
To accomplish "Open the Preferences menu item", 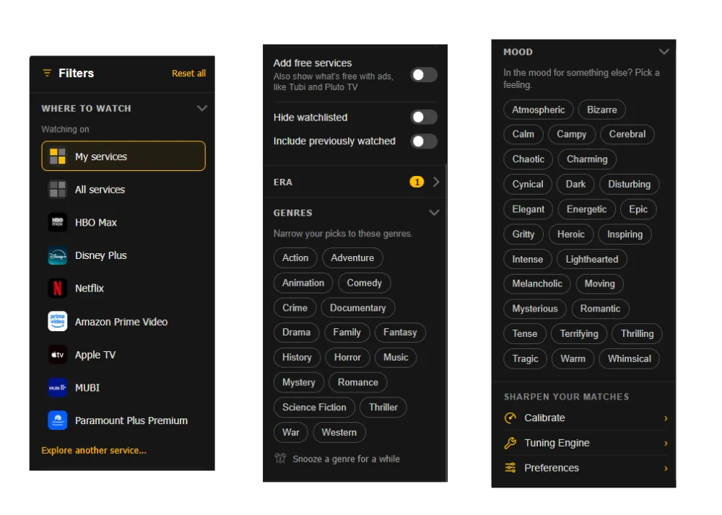I will [x=586, y=468].
